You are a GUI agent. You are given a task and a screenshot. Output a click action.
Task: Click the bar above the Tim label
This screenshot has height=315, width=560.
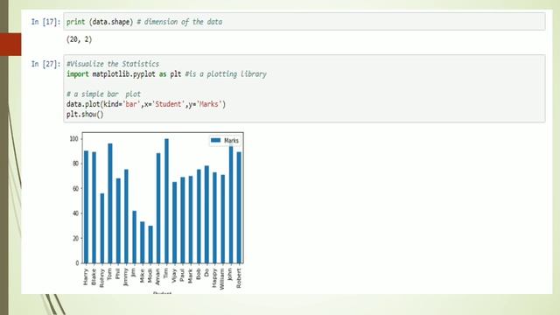click(166, 200)
